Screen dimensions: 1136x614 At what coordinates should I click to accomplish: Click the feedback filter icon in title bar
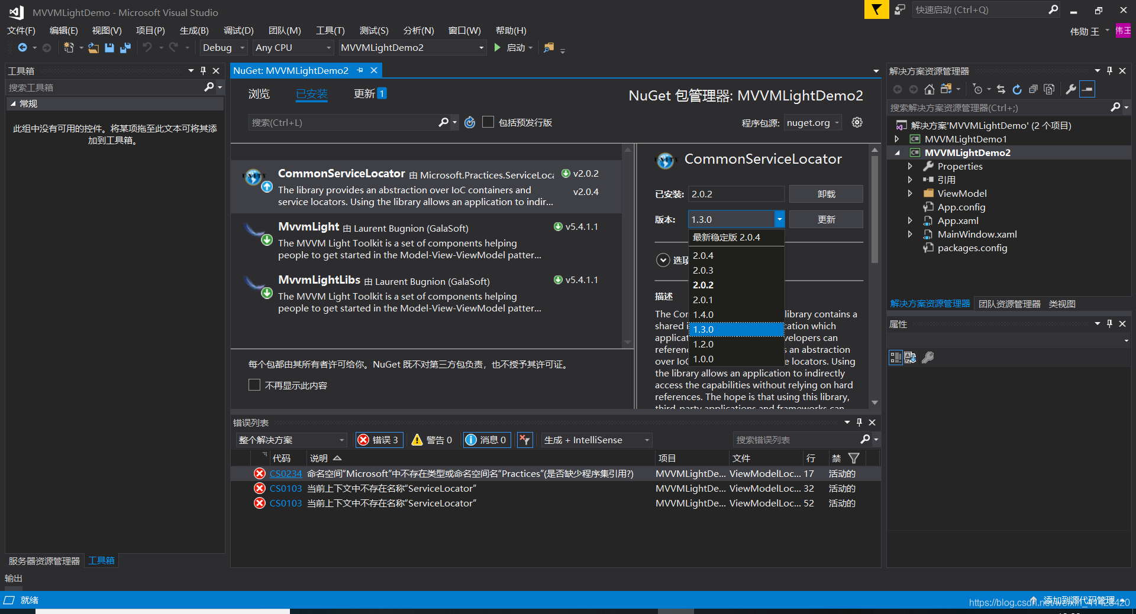[x=876, y=9]
